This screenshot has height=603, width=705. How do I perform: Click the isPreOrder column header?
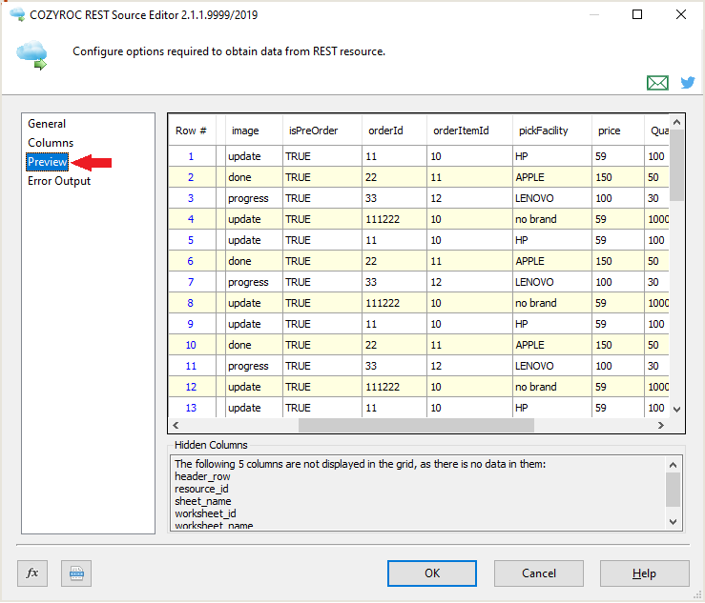[322, 131]
